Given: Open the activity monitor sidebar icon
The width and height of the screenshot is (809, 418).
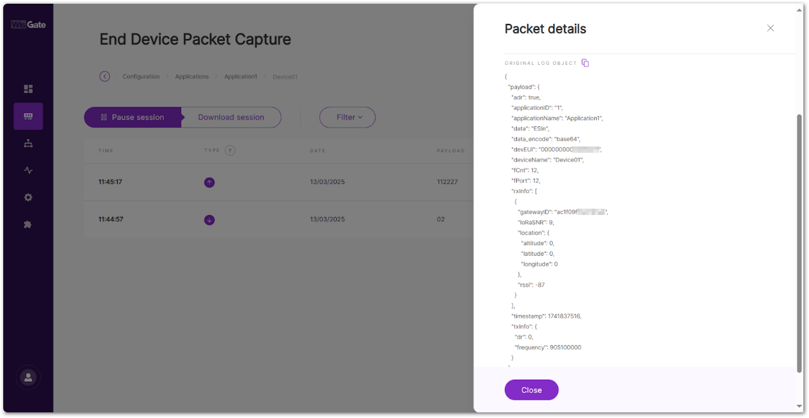Looking at the screenshot, I should tap(28, 170).
